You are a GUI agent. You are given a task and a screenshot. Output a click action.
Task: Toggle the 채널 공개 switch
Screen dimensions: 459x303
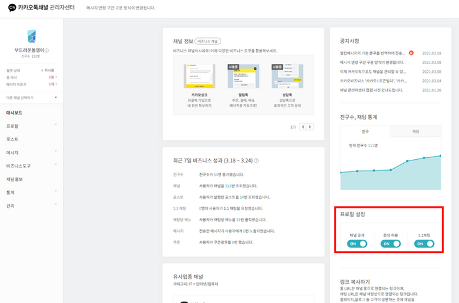point(357,244)
